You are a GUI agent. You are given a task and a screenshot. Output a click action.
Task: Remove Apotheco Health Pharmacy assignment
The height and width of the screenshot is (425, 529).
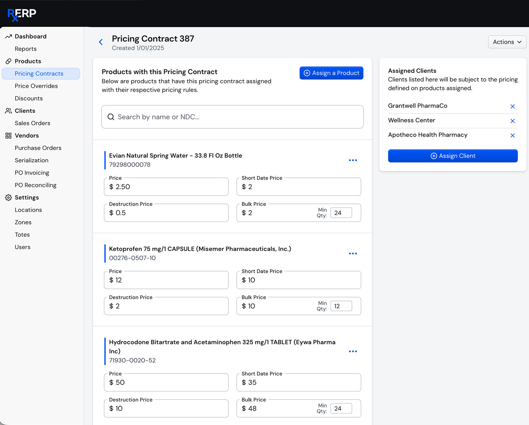click(512, 135)
